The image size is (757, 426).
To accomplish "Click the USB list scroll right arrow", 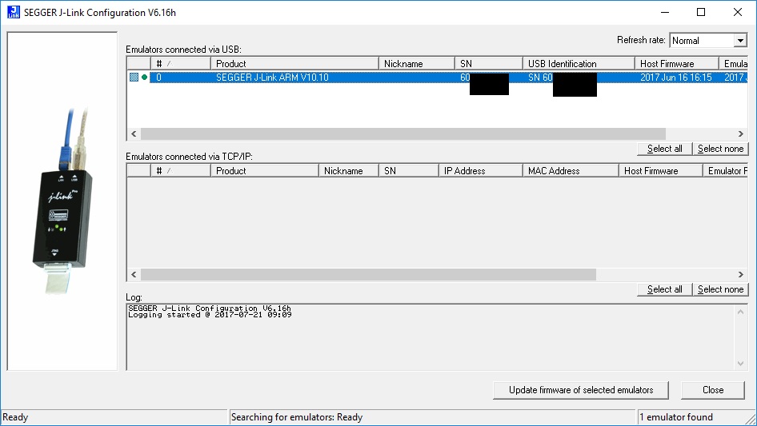I will (x=740, y=133).
